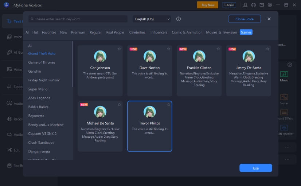Click the Say as icon in main window

pos(284,97)
